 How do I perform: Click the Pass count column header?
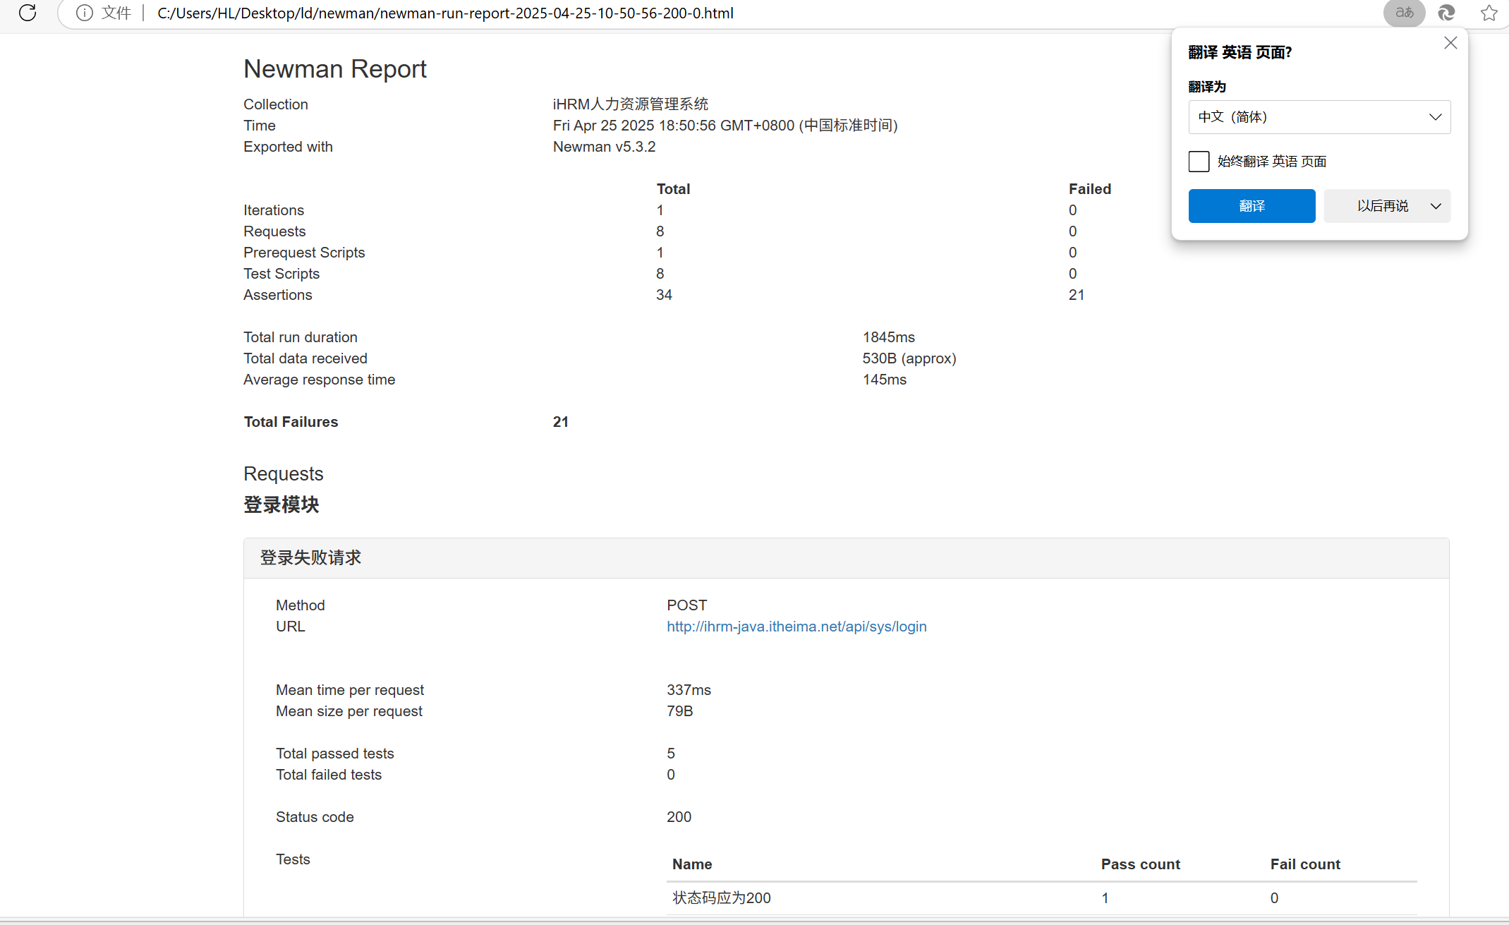tap(1140, 864)
